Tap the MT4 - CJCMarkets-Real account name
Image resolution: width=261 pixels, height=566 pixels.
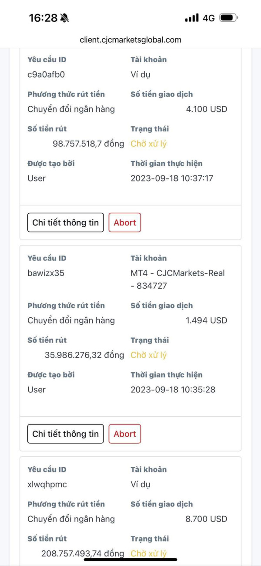pos(178,279)
